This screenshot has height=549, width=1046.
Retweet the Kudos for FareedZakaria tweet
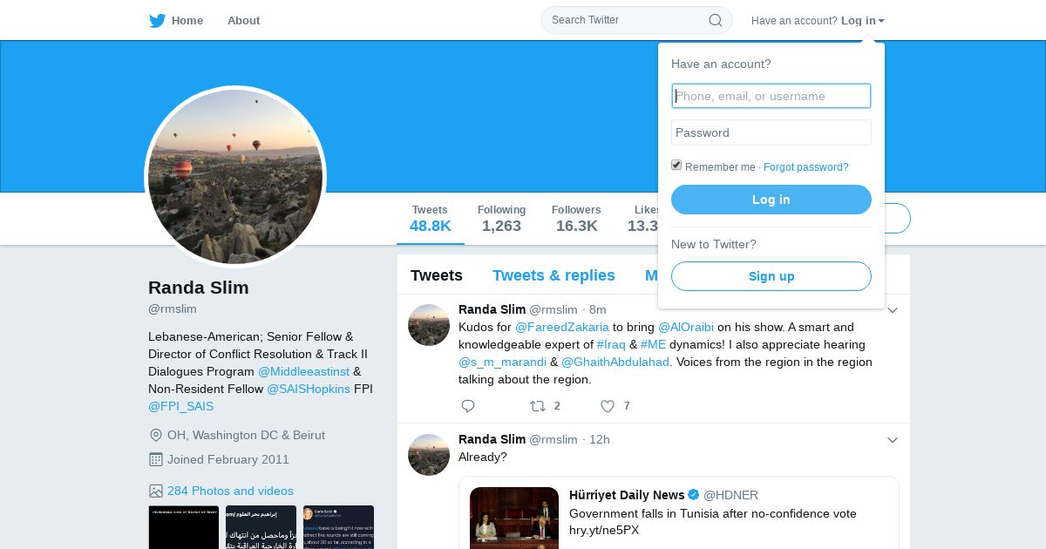pos(538,406)
